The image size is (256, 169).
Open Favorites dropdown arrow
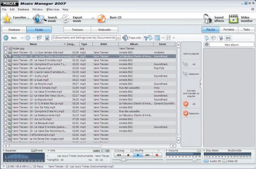[x=28, y=18]
